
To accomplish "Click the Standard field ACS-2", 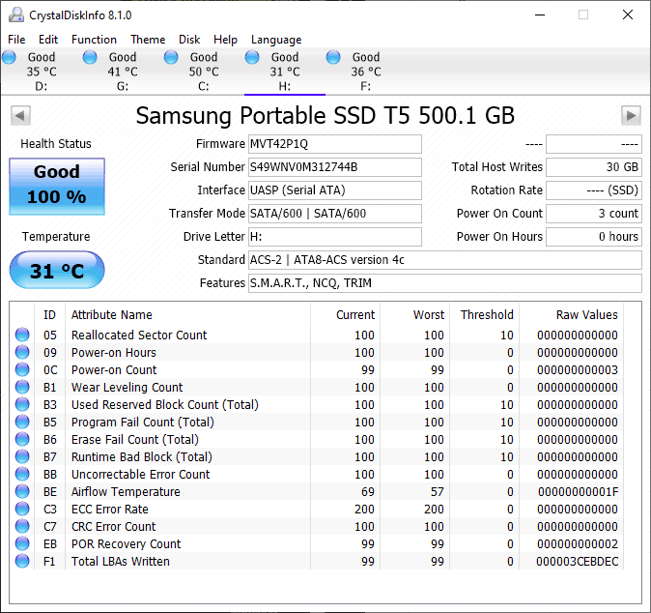I will (445, 260).
